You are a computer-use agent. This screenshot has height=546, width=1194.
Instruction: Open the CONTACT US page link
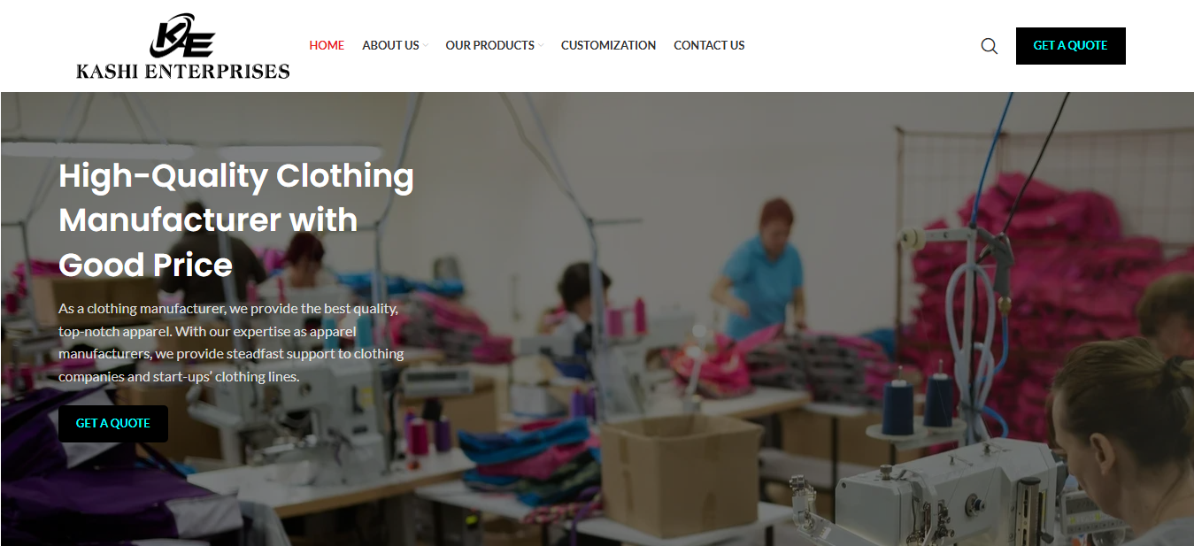(709, 45)
